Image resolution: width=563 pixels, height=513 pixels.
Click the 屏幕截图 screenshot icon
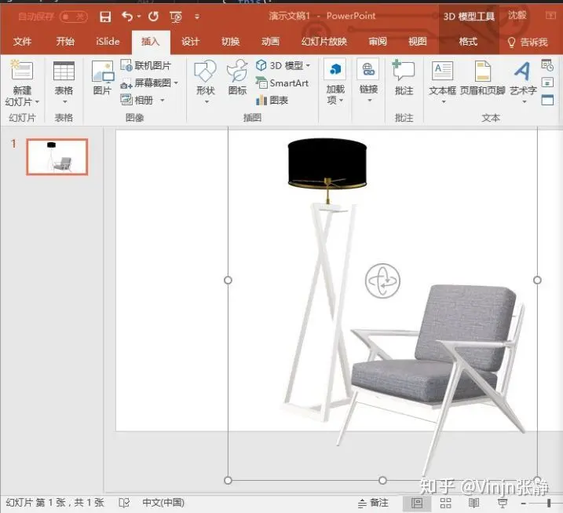[x=126, y=83]
